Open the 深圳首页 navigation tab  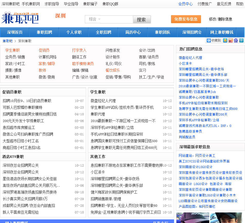[15, 32]
